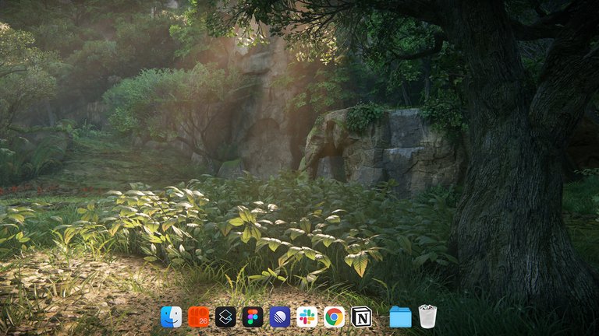The width and height of the screenshot is (599, 336).
Task: Open the Trash in the dock
Action: point(427,317)
